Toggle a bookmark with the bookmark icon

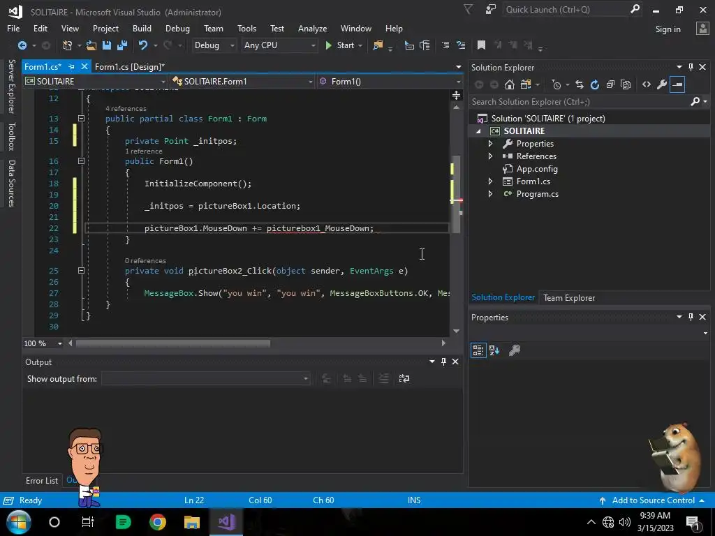tap(481, 45)
